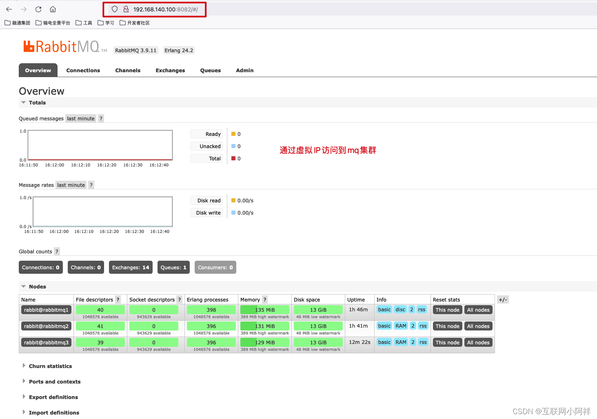
Task: Click the help ? beside Memory column
Action: (265, 299)
